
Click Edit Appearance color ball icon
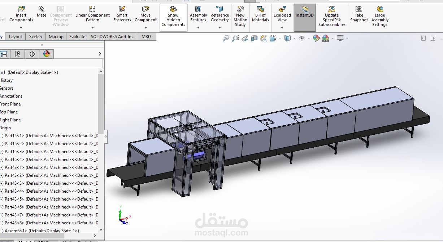(x=316, y=38)
